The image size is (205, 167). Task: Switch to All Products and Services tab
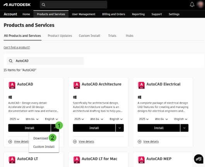[22, 36]
